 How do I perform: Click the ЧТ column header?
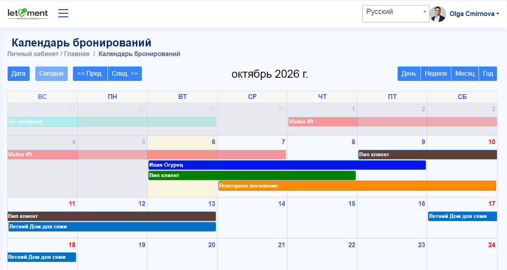322,97
